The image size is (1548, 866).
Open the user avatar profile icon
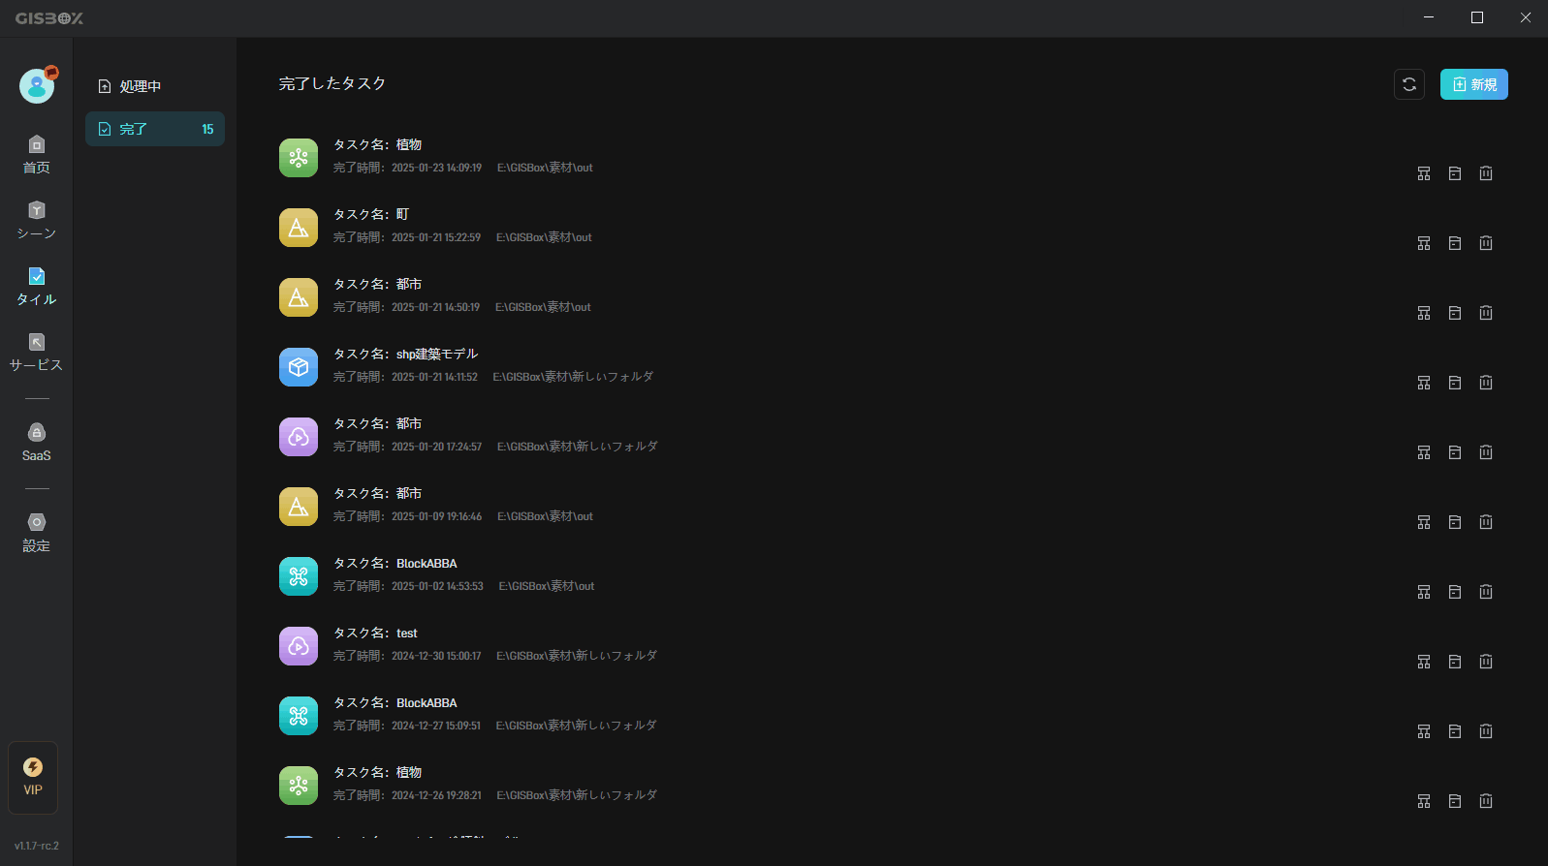click(37, 86)
